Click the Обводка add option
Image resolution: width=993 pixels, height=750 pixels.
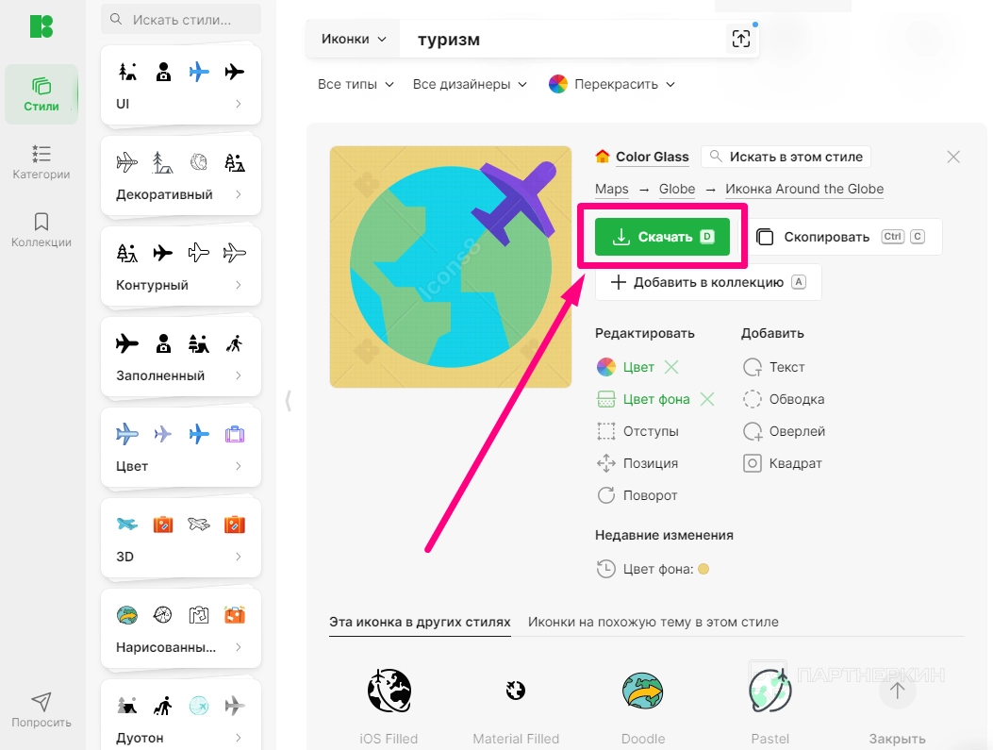click(784, 399)
